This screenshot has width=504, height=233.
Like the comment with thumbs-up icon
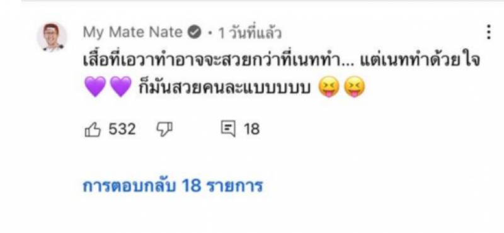tap(93, 130)
